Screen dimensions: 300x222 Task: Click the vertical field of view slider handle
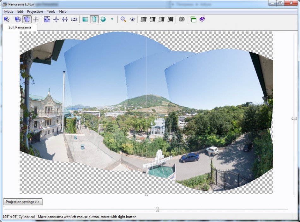[x=294, y=119]
